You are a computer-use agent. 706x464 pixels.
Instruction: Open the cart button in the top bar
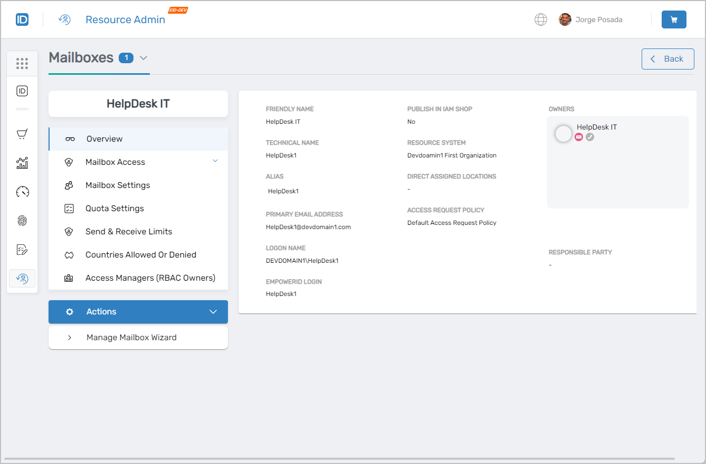(674, 19)
